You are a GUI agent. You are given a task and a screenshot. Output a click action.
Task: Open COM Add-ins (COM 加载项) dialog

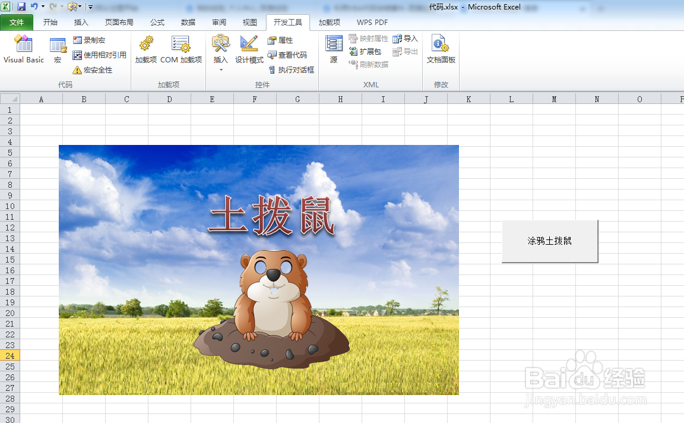click(181, 49)
